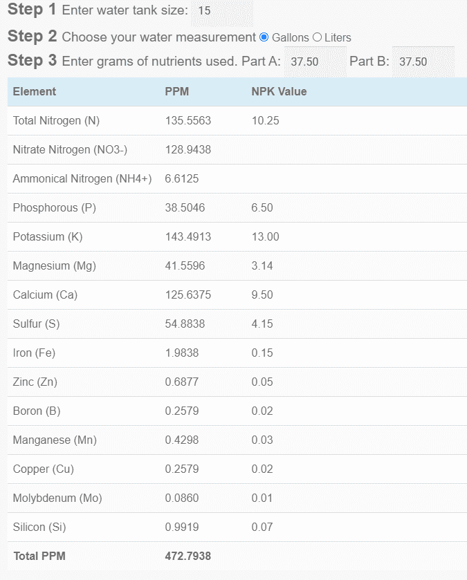Click the Potassium (K) PPM value 143.4913

tap(188, 236)
